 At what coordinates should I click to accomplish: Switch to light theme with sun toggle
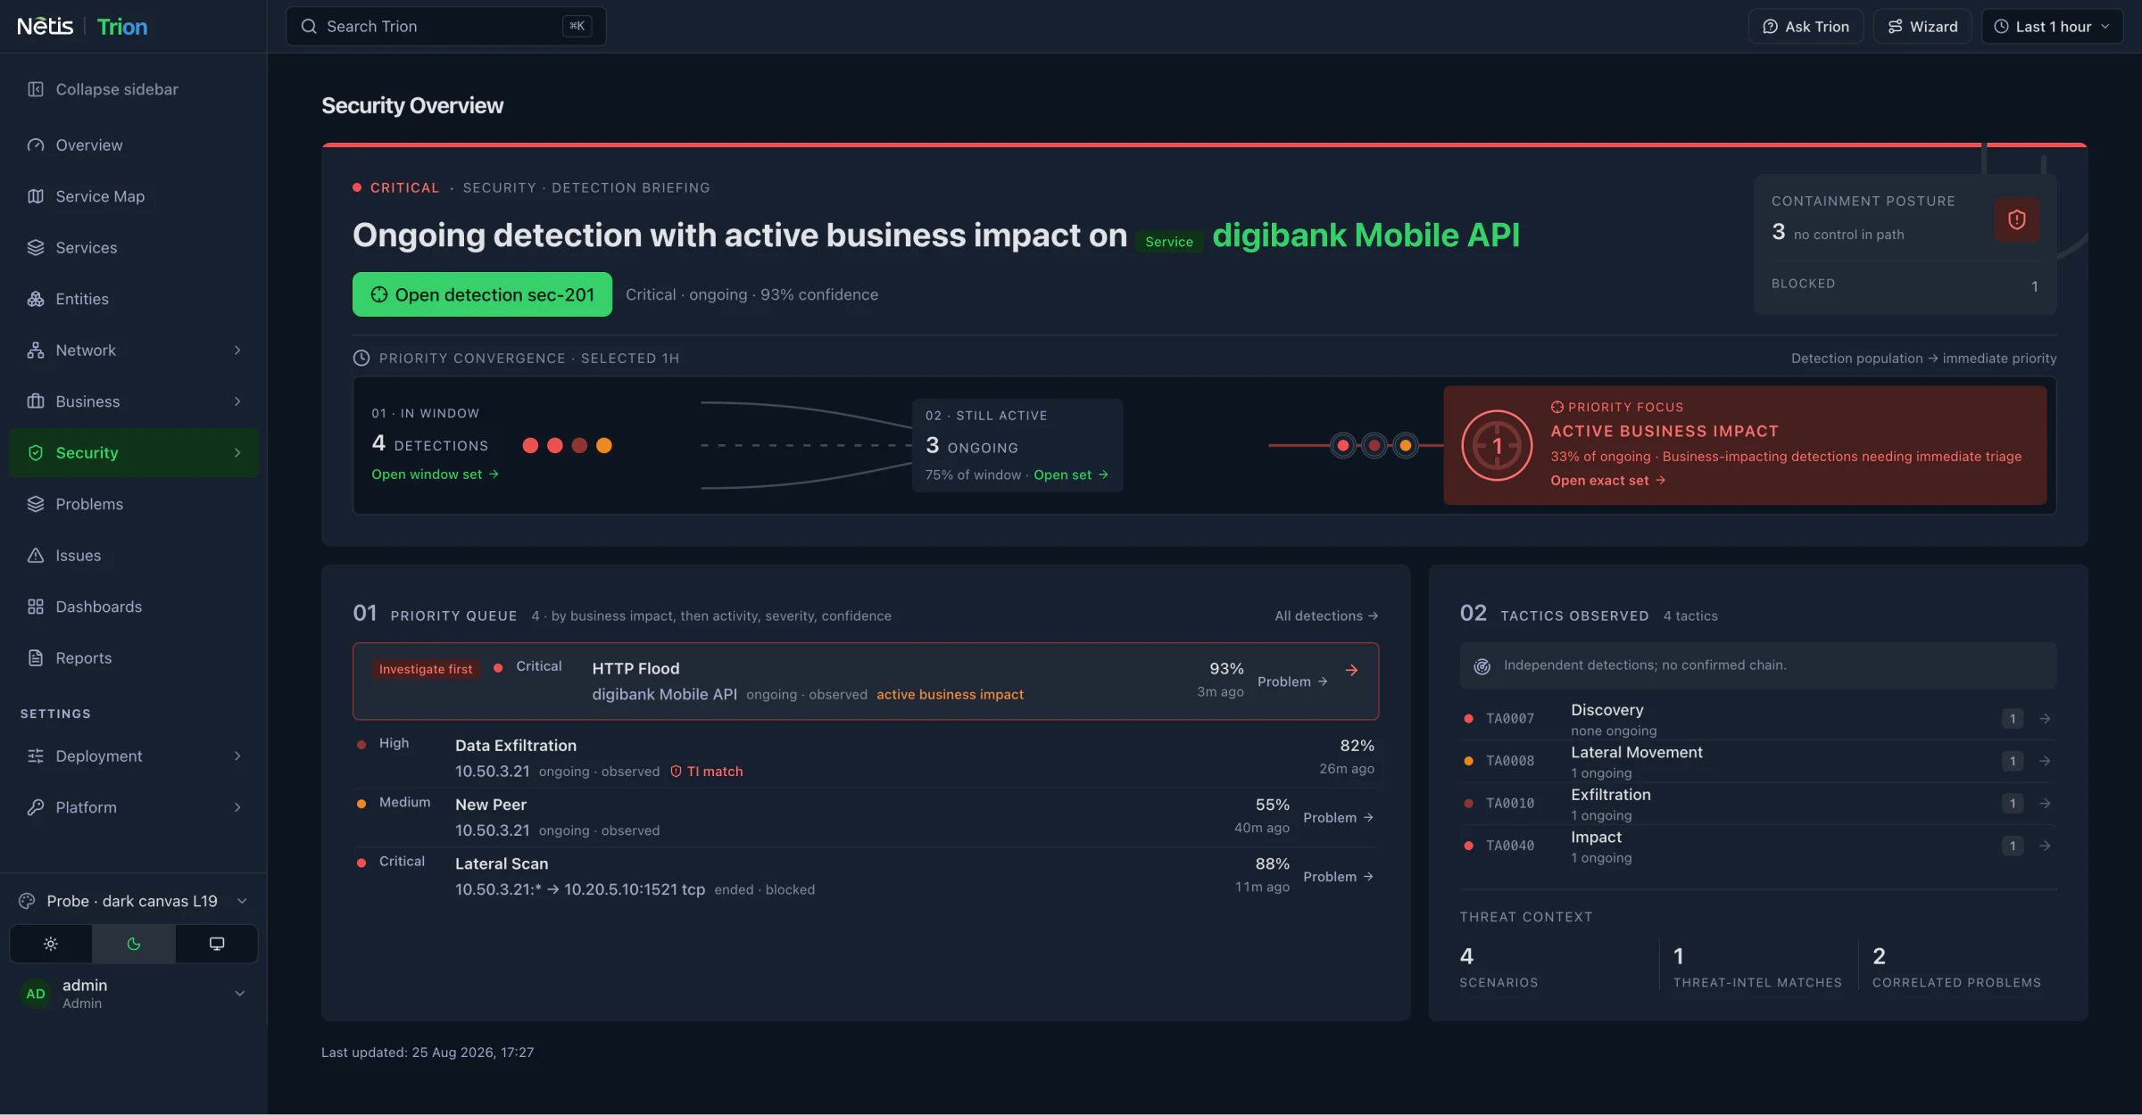click(51, 944)
